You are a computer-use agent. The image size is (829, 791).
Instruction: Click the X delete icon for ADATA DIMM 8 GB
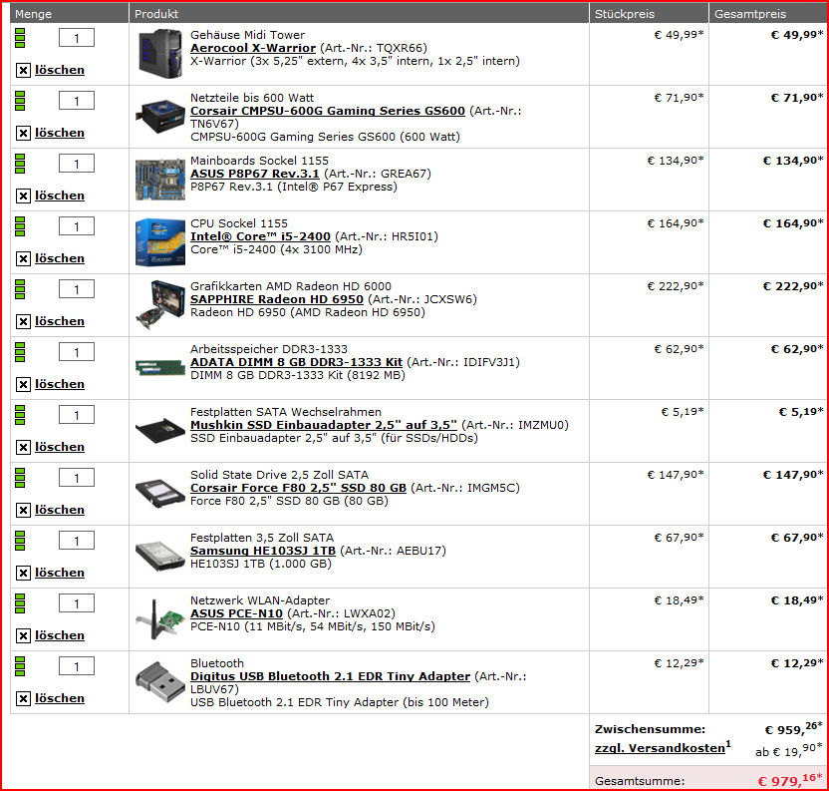[23, 384]
